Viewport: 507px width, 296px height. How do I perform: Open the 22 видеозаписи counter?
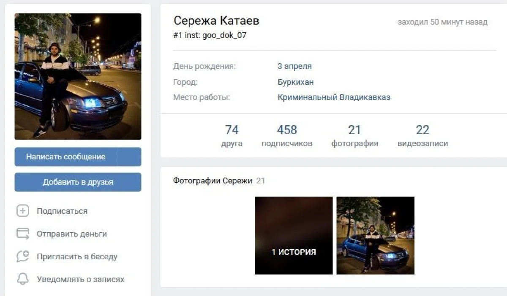pyautogui.click(x=422, y=136)
